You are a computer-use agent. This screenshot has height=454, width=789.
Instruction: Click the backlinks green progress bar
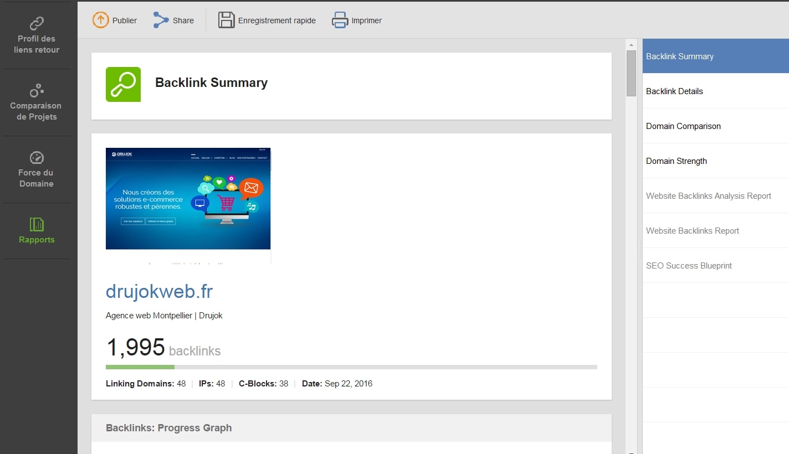(140, 367)
